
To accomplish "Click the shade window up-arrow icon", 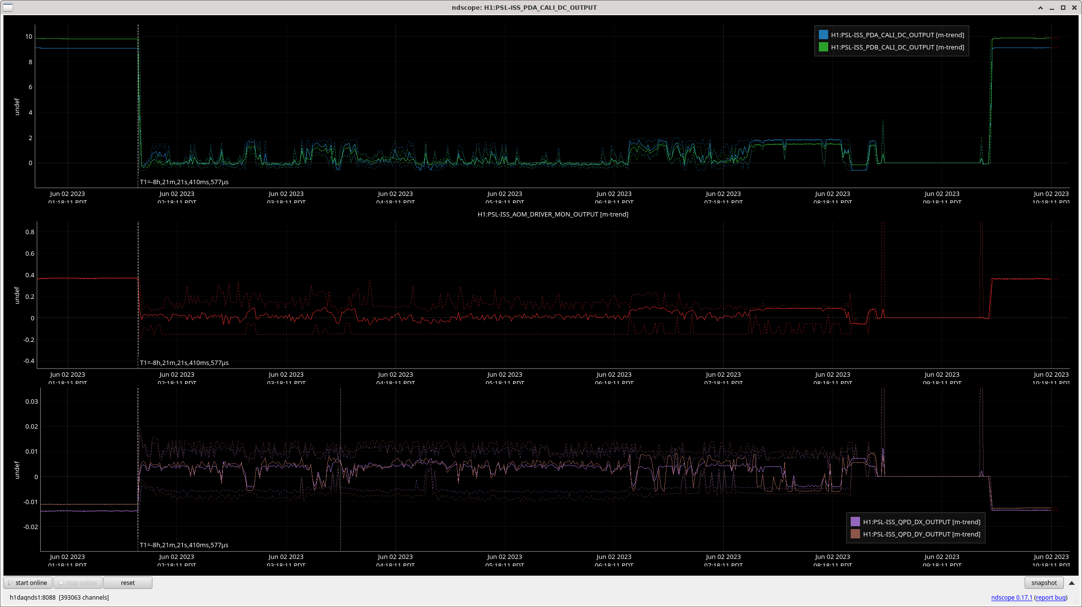I will 1040,8.
